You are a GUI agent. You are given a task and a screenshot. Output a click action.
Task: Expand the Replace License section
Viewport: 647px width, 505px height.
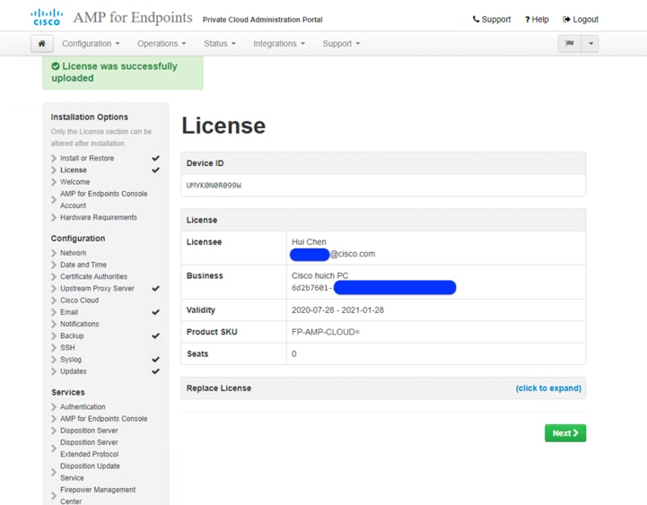click(548, 388)
